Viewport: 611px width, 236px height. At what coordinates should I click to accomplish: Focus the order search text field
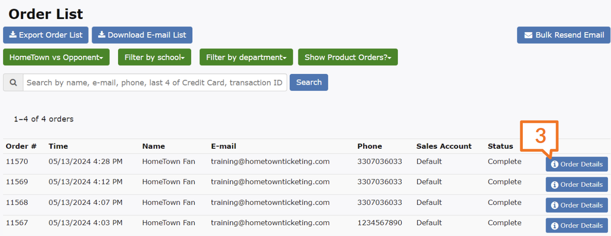(154, 83)
